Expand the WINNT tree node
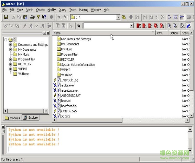 pyautogui.click(x=11, y=69)
